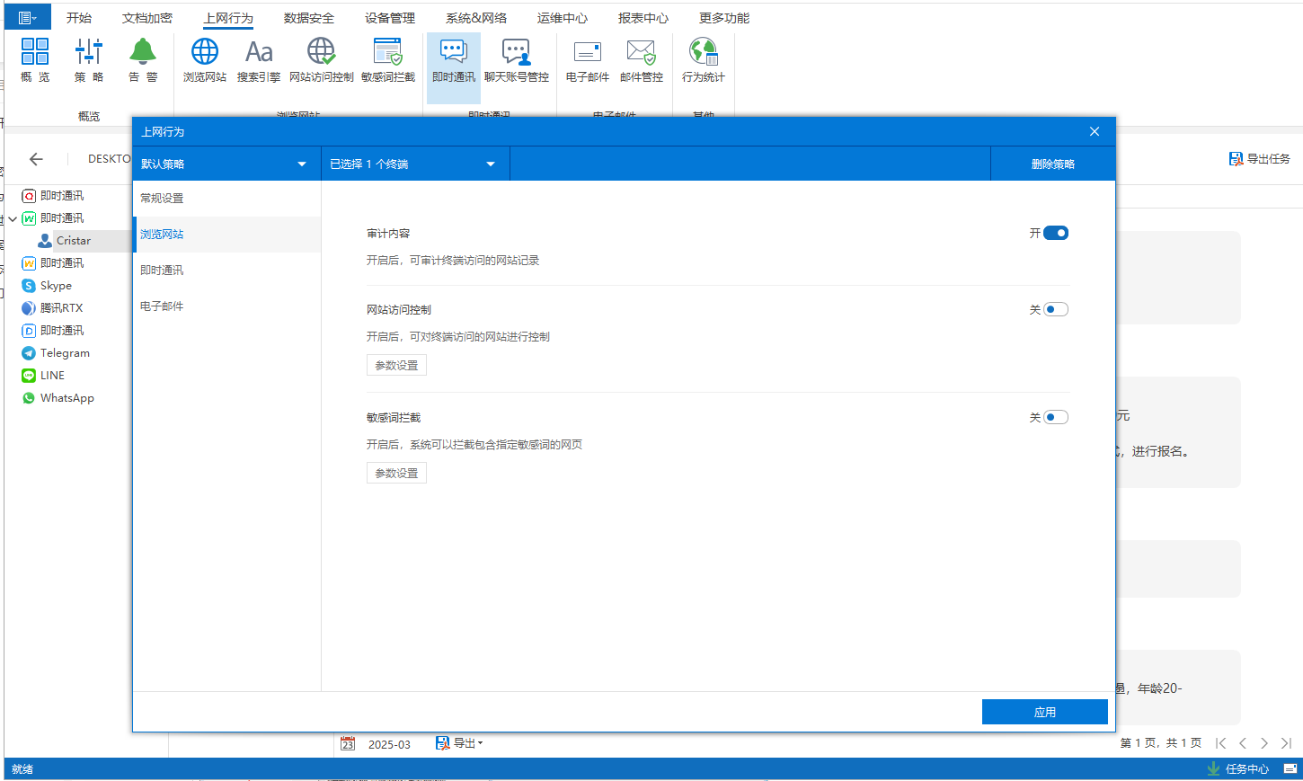This screenshot has width=1303, height=781.
Task: Click the 应用 button
Action: (1044, 712)
